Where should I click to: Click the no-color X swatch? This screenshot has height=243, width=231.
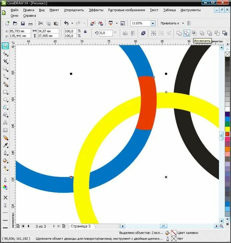point(227,54)
